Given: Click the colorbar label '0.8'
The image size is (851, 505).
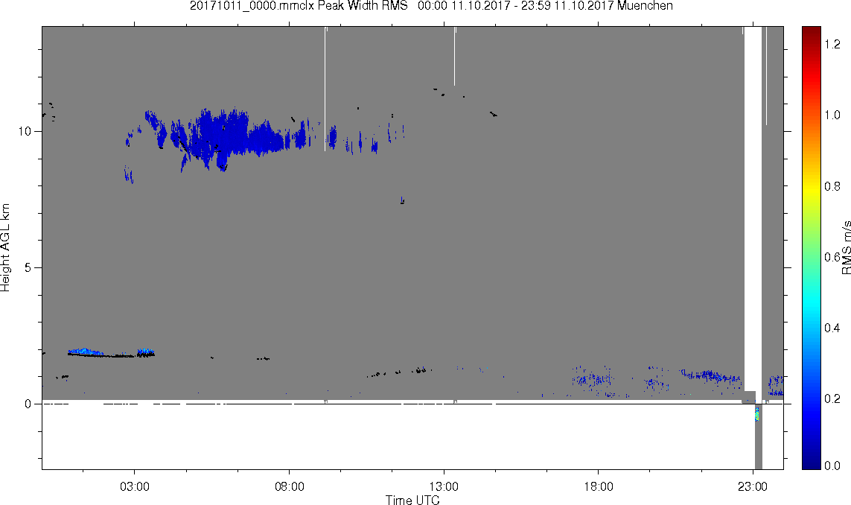Looking at the screenshot, I should [832, 186].
